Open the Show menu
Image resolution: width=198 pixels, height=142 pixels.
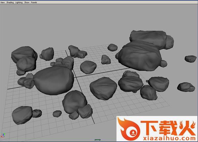27,2
